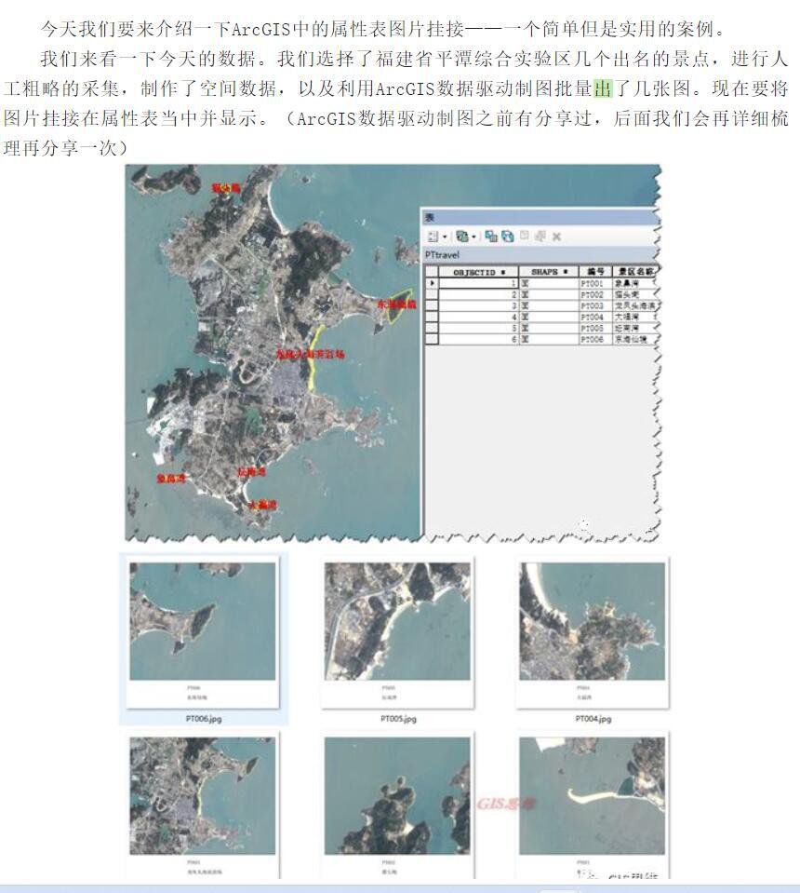This screenshot has height=893, width=800.
Task: Click the X delete-selected icon in toolbar
Action: [556, 237]
